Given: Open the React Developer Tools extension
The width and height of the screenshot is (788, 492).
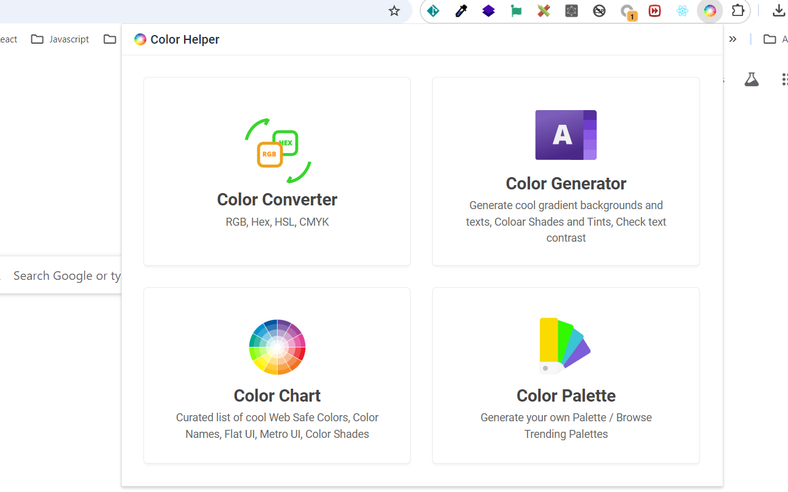Looking at the screenshot, I should (682, 10).
